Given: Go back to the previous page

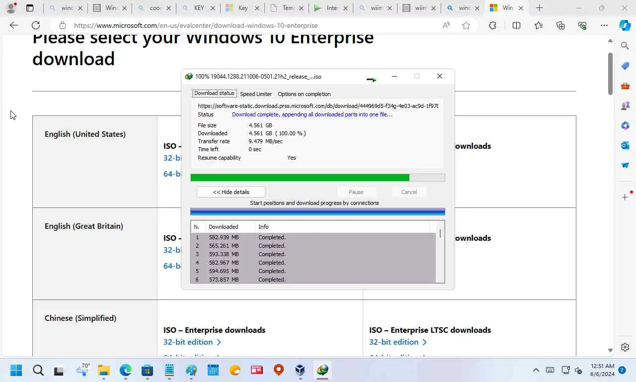Looking at the screenshot, I should [14, 25].
